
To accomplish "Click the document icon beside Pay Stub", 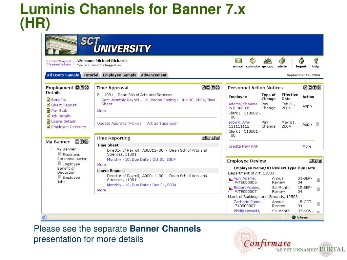I will click(48, 111).
